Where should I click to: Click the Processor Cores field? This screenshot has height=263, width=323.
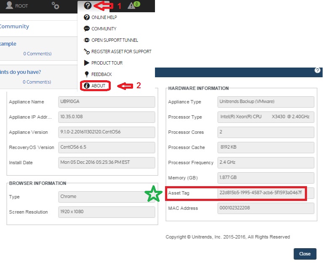[266, 132]
